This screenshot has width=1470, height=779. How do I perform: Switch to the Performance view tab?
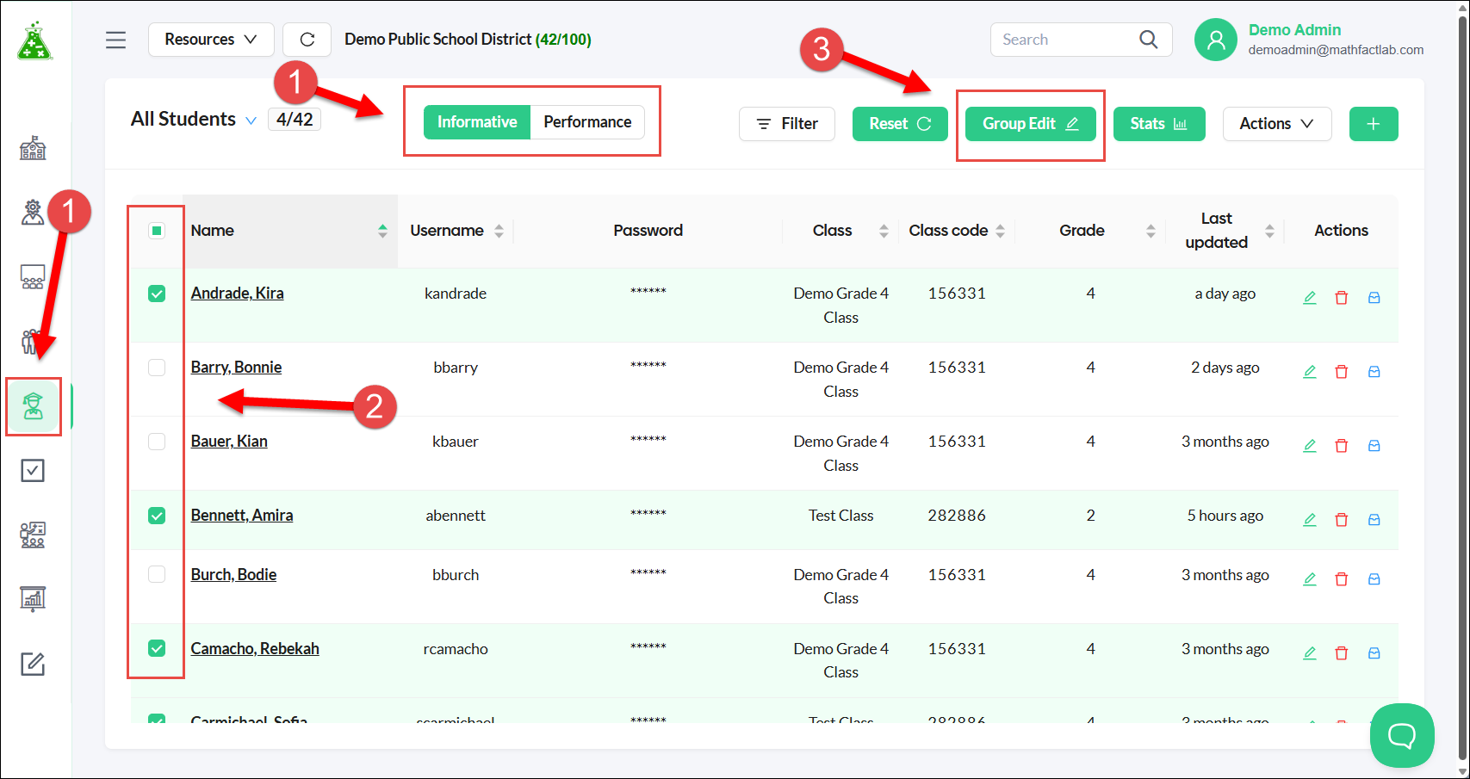tap(587, 122)
